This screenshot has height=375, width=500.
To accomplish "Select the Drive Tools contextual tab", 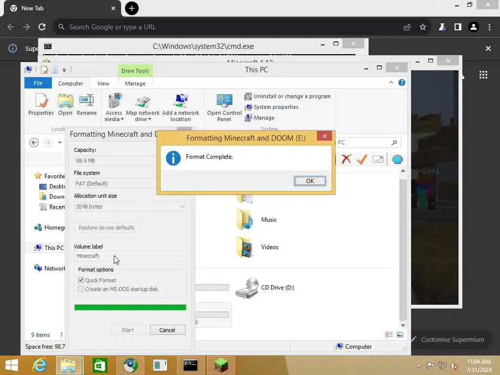I will tap(135, 71).
